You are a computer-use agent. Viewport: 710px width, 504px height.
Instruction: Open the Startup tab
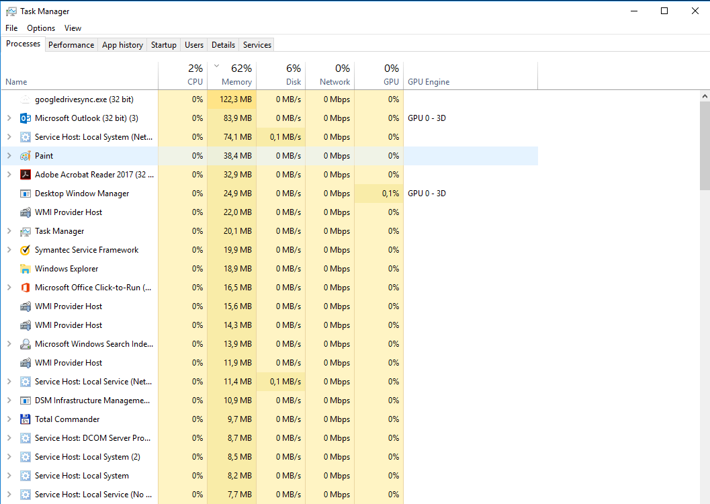(163, 45)
